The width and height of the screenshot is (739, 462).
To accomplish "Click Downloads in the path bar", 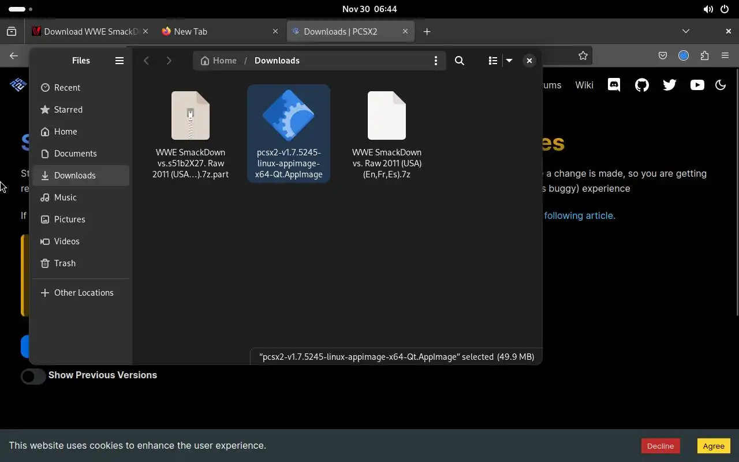I will [277, 61].
